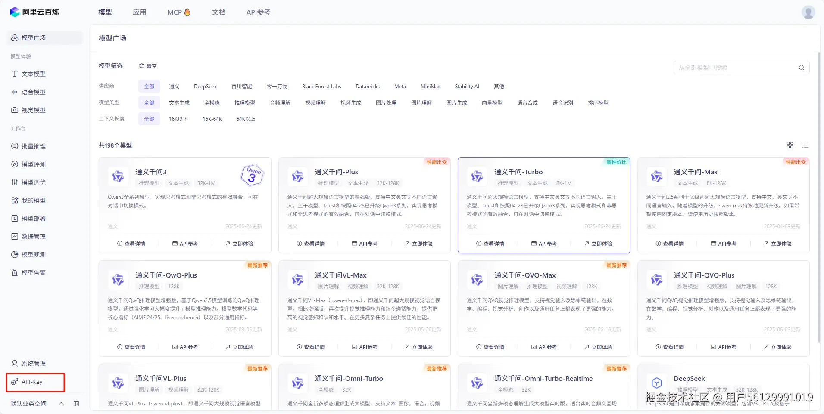
Task: Collapse the sidebar with panel icon
Action: (76, 404)
